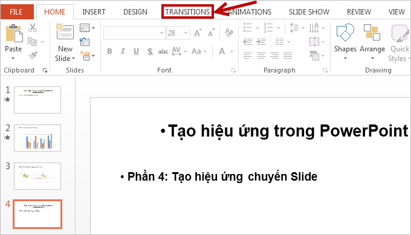Click the slide Layout icon
This screenshot has width=411, height=235.
click(85, 28)
